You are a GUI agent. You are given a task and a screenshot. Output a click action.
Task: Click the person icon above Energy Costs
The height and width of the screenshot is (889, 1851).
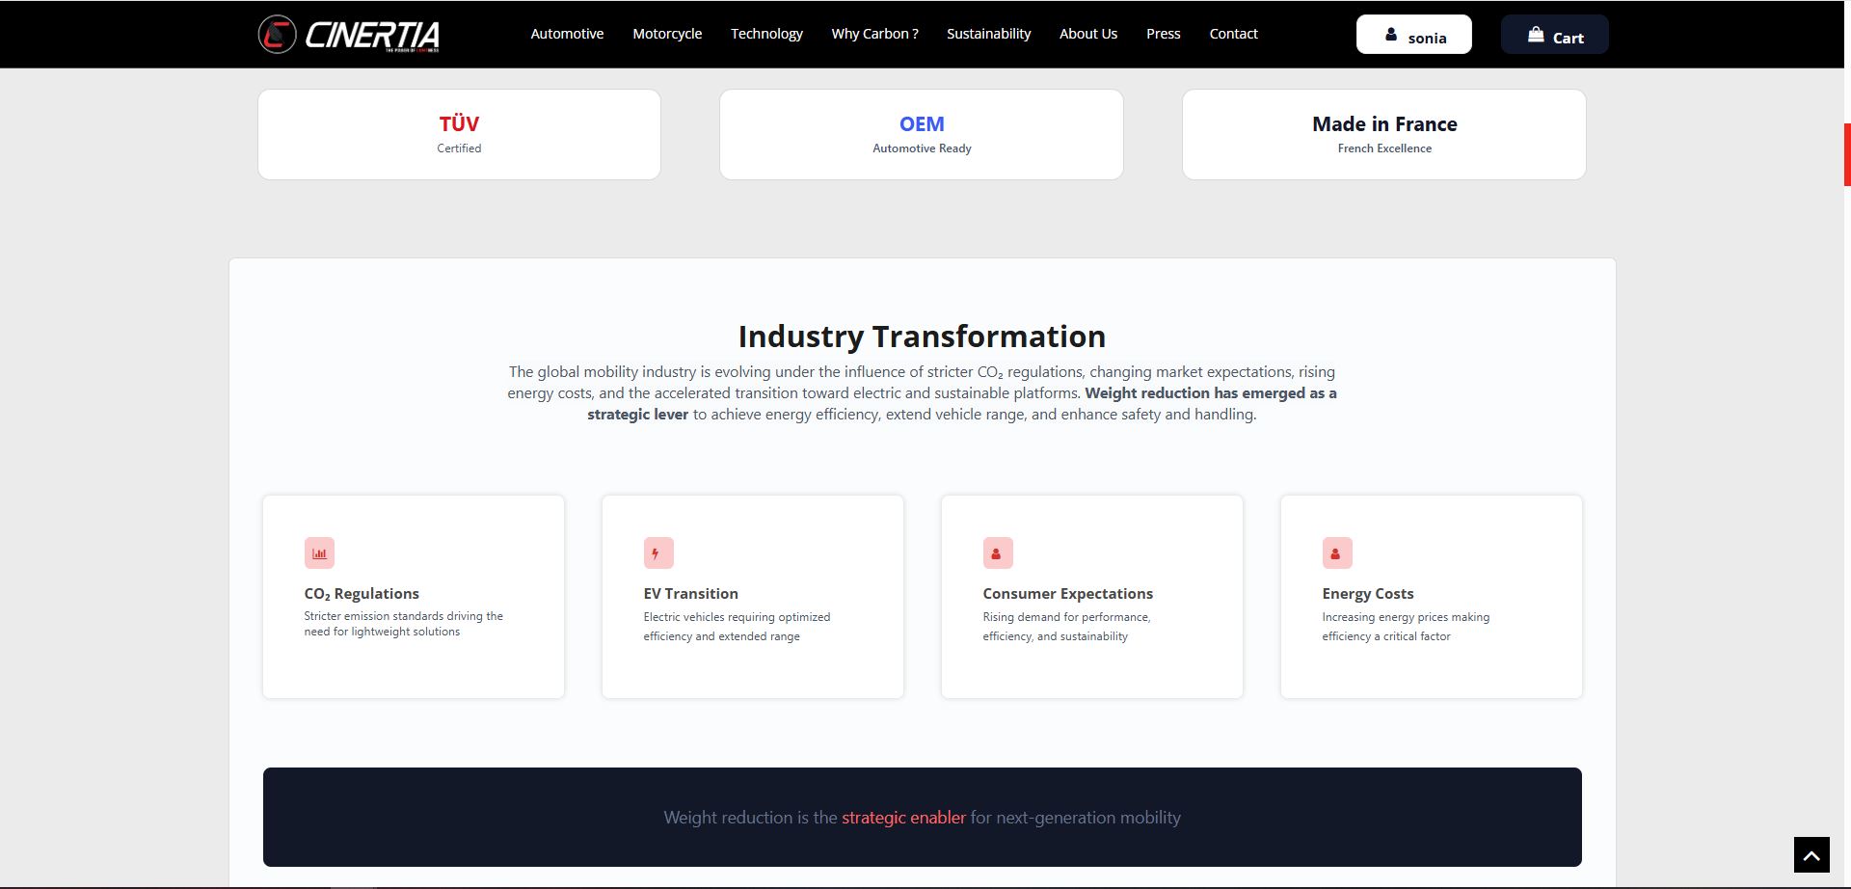point(1336,553)
